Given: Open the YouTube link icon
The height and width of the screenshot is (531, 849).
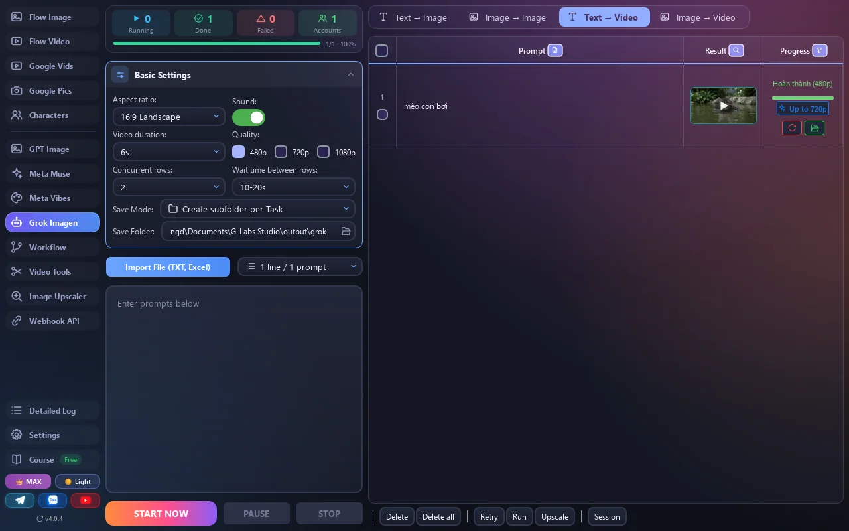Looking at the screenshot, I should tap(86, 500).
